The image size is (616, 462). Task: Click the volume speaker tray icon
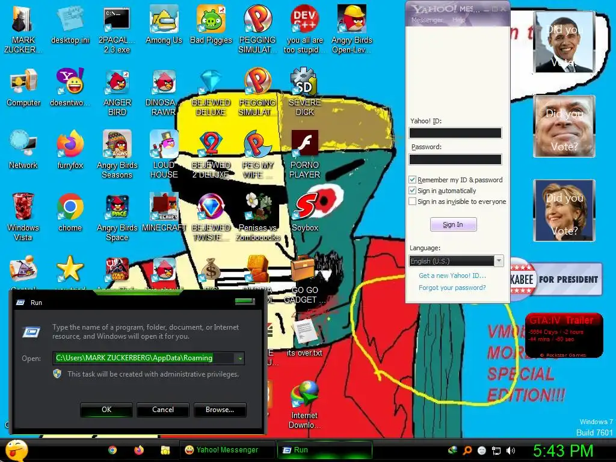pyautogui.click(x=511, y=451)
